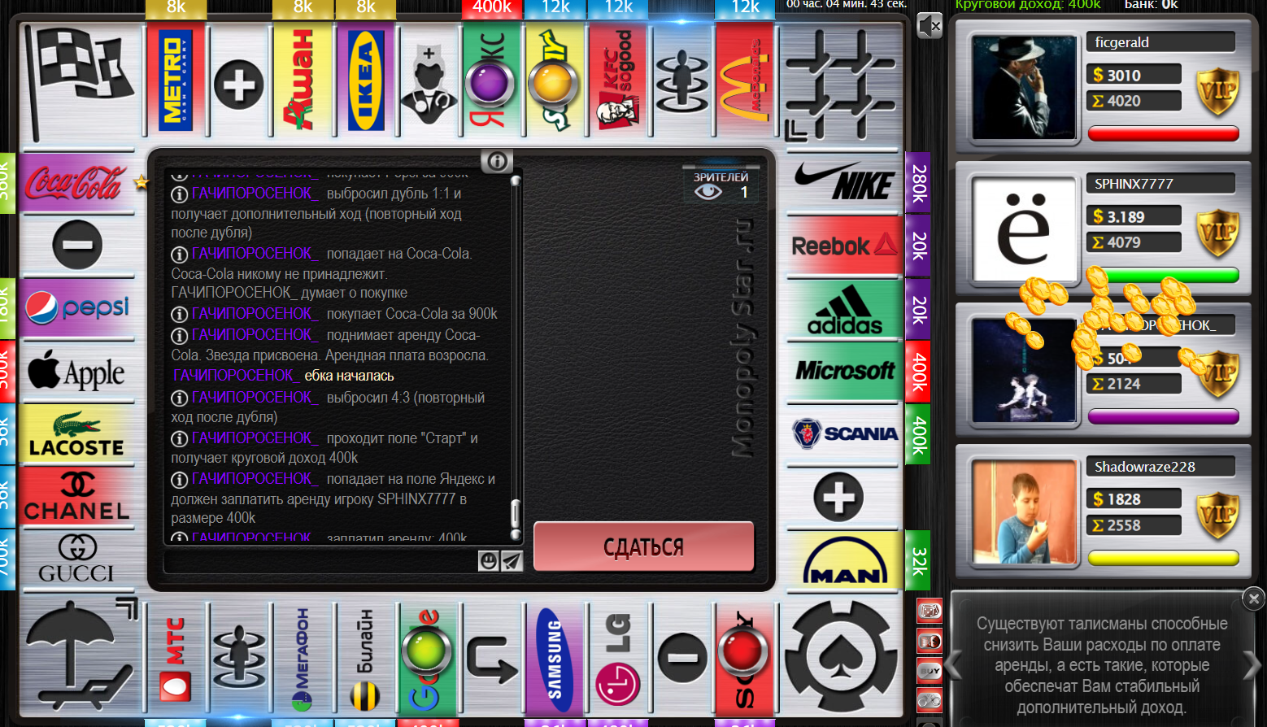Select the MAN company cell
Screen dimensions: 1267x727
[844, 559]
